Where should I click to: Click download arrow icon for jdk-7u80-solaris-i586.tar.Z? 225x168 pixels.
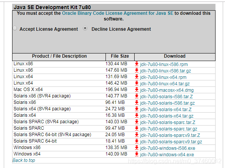click(x=137, y=96)
